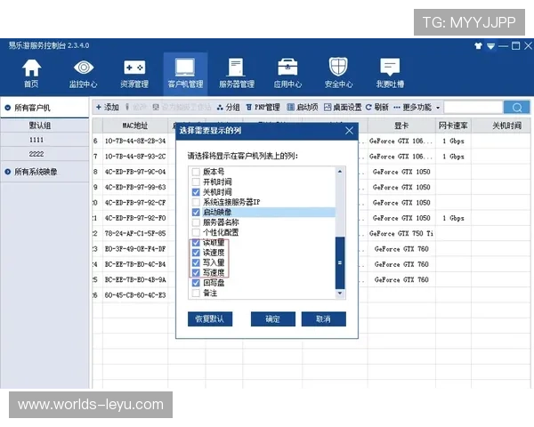Click the 确定 button
Viewport: 534px width, 427px height.
coord(273,319)
